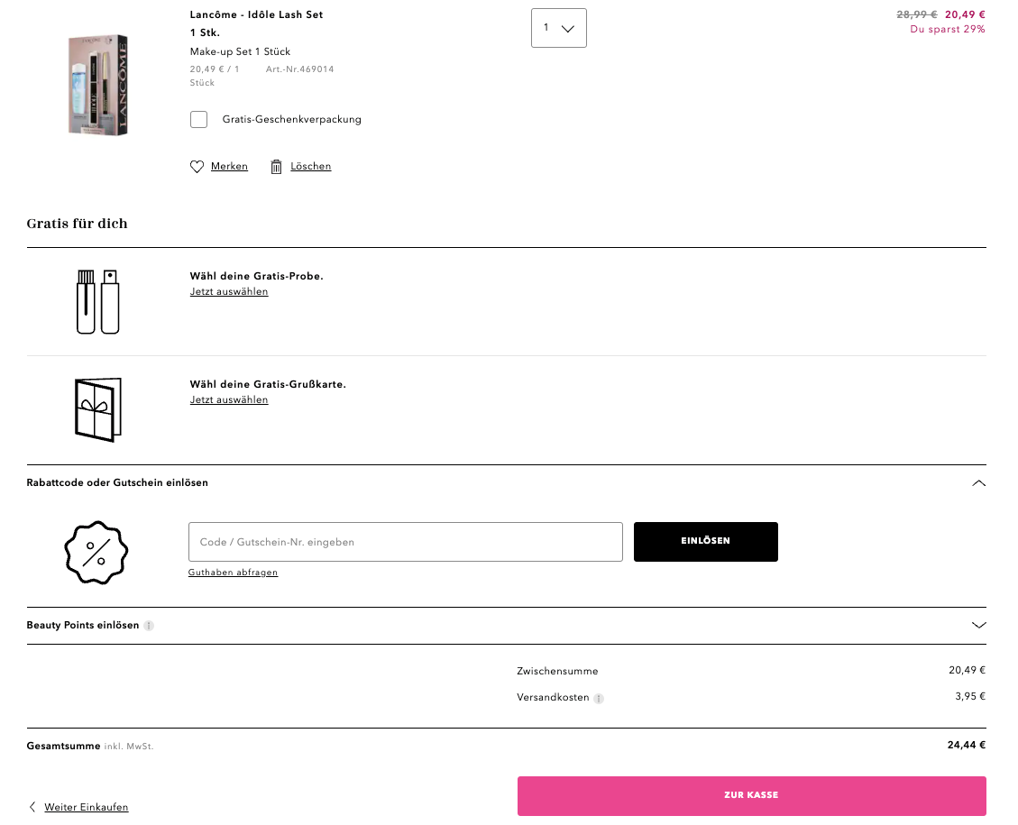Viewport: 1018px width, 825px height.
Task: Click Jetzt auswählen under Gratis-Probe
Action: pos(229,292)
